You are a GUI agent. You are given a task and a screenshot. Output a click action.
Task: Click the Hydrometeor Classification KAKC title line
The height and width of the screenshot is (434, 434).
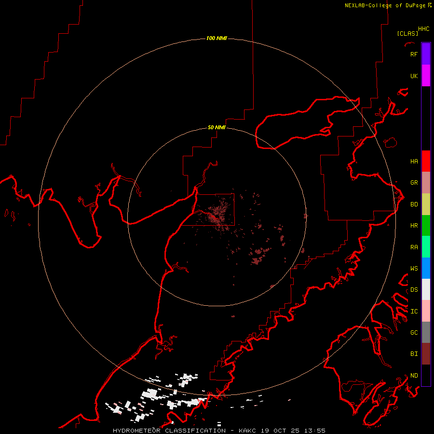pyautogui.click(x=219, y=431)
